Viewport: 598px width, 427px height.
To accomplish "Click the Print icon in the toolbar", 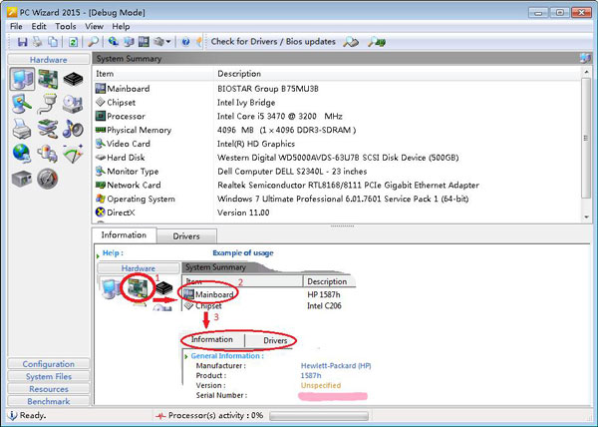I will (x=38, y=42).
